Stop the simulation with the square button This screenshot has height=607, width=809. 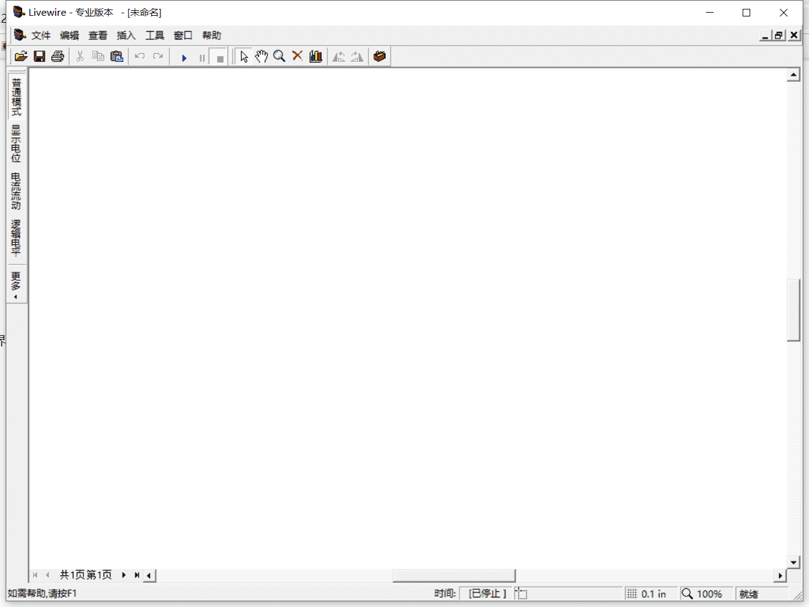pos(219,58)
